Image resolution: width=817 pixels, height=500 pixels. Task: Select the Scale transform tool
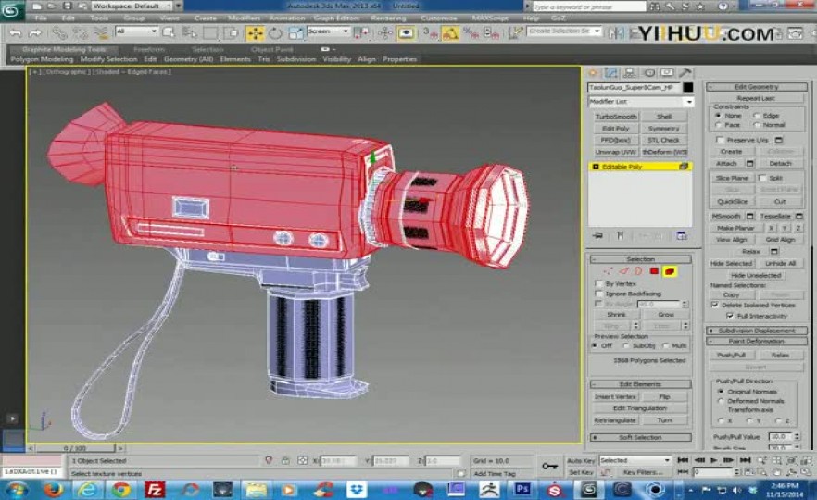click(295, 33)
